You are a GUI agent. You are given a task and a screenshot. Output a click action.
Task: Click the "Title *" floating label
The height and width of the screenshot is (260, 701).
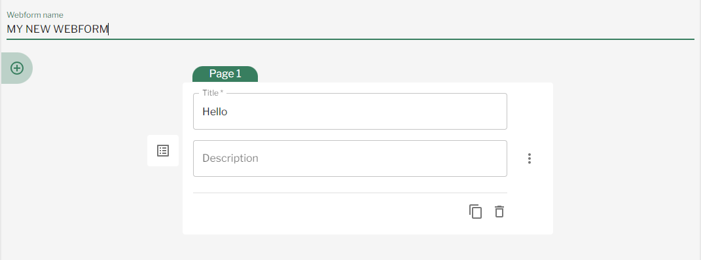tap(213, 92)
